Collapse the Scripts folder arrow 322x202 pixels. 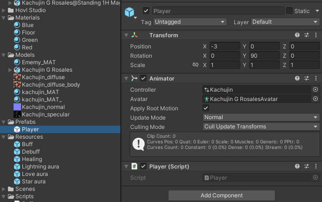click(3, 196)
